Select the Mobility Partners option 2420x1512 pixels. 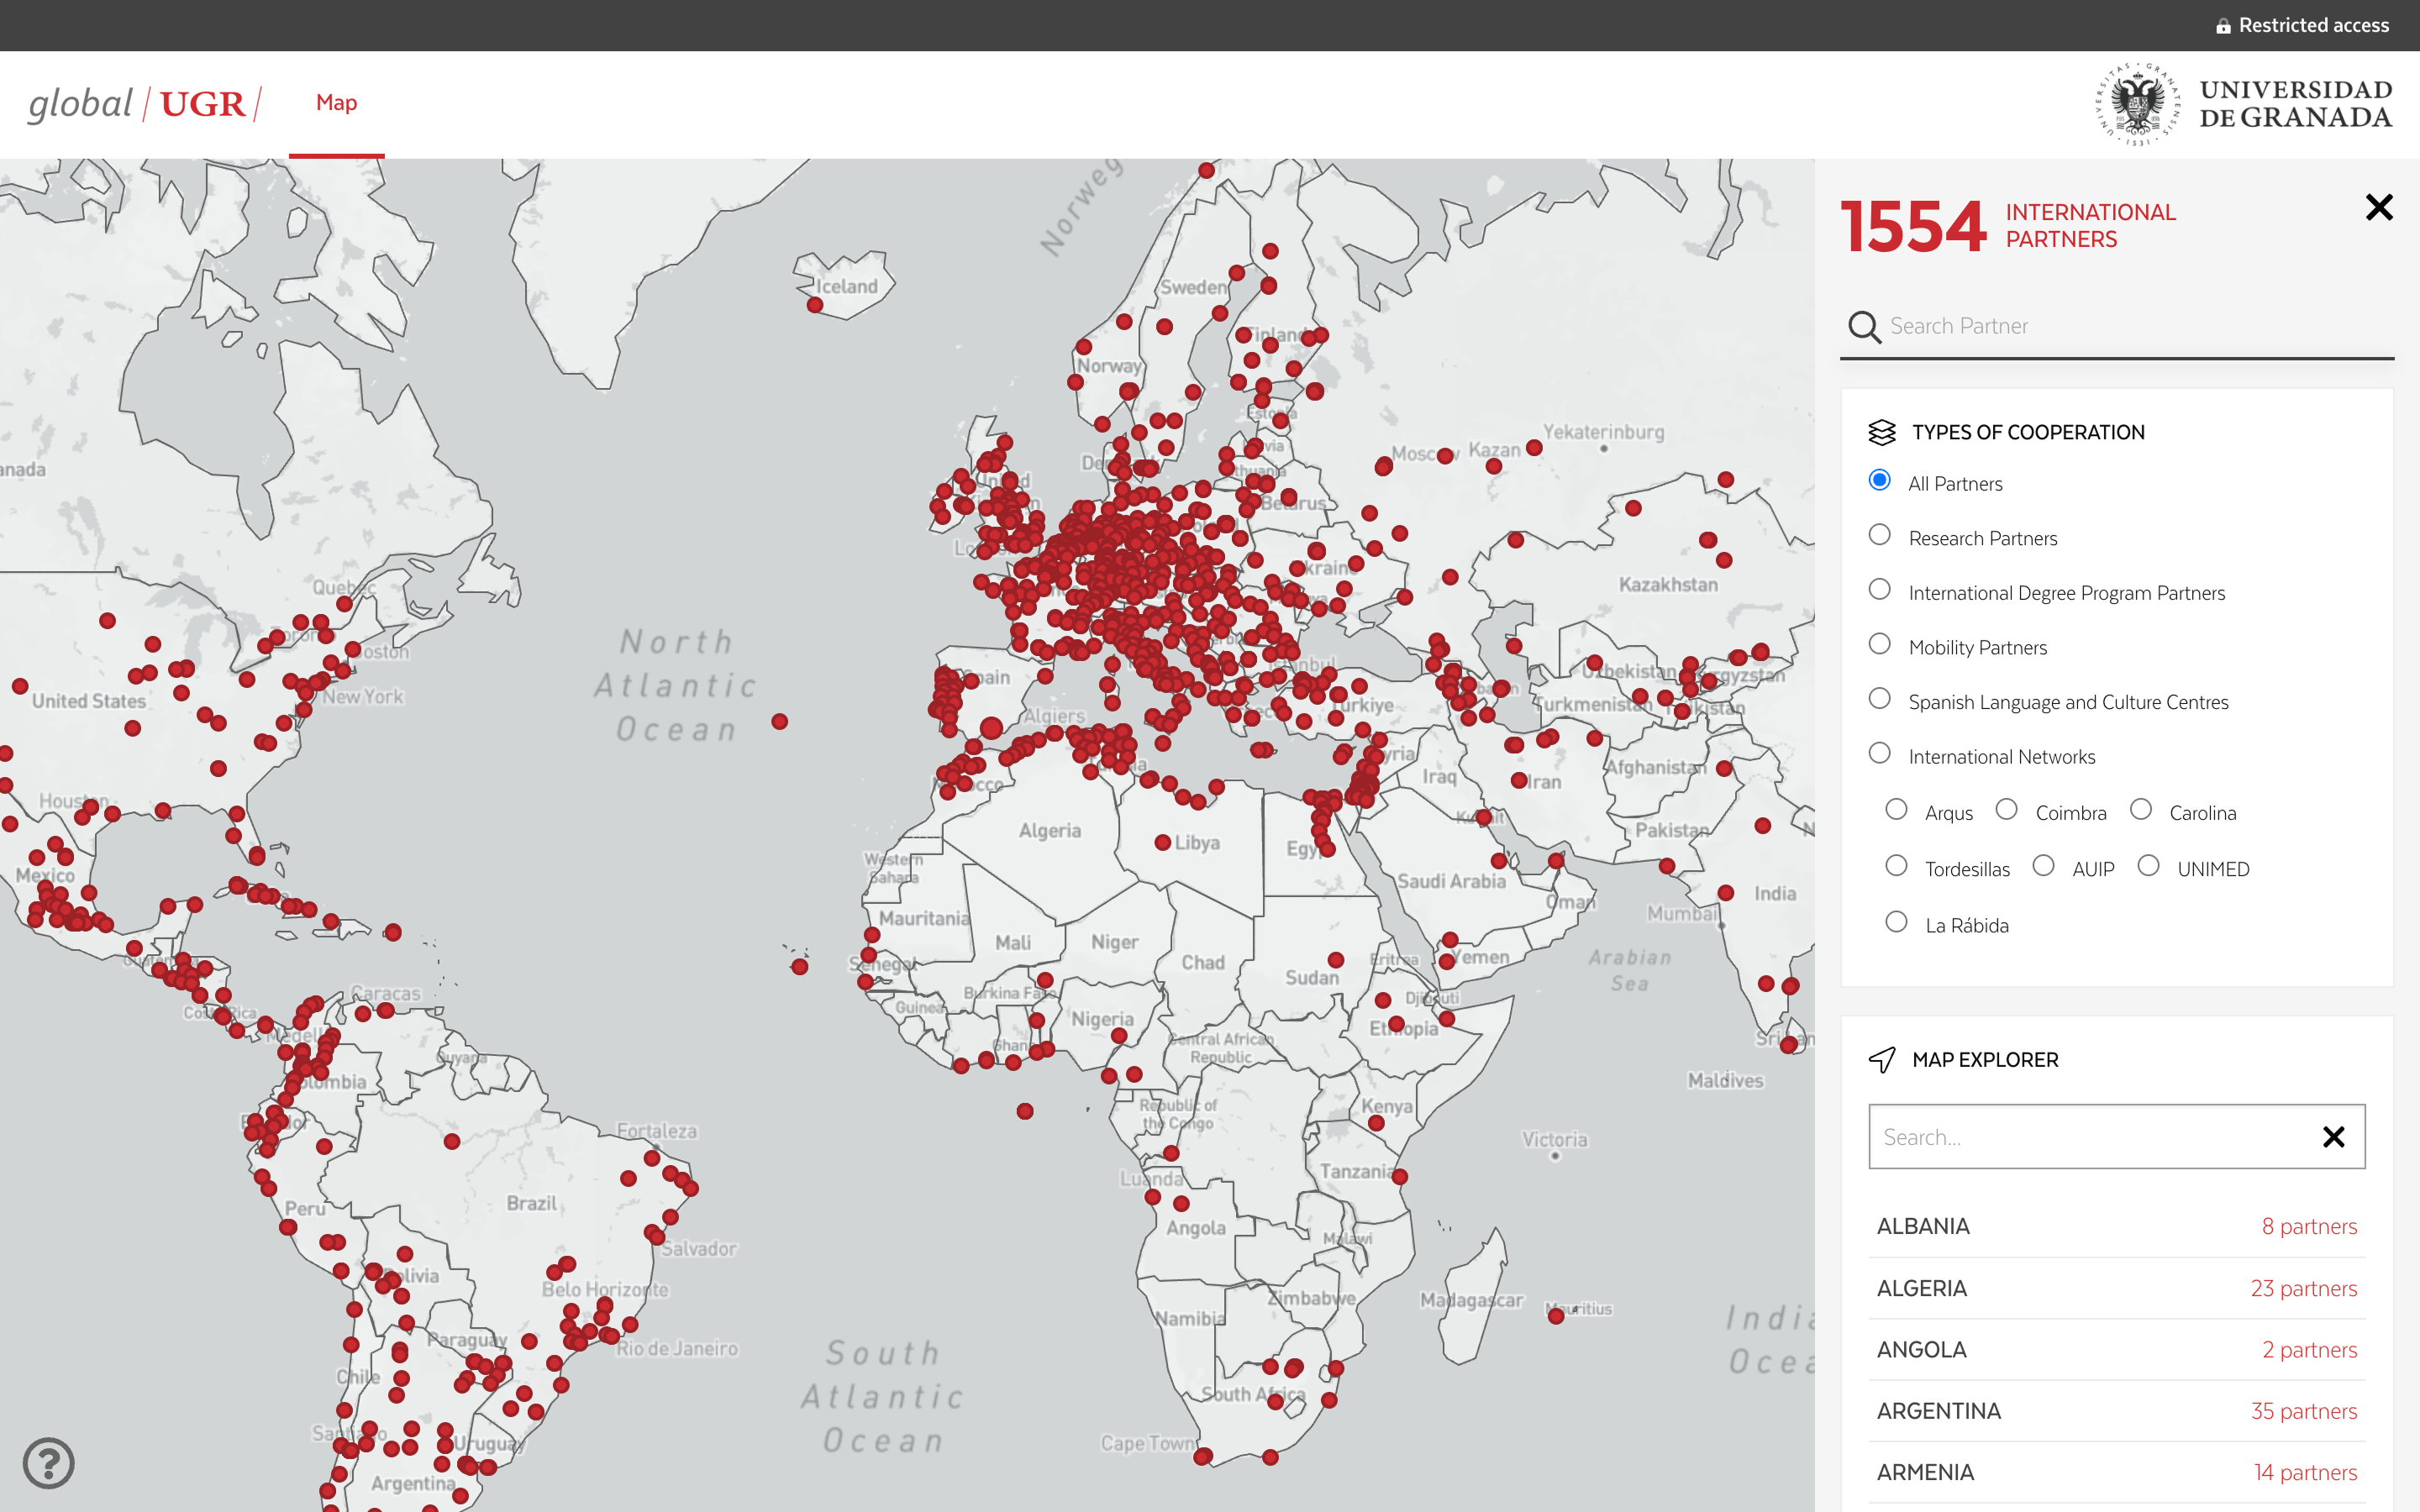(x=1880, y=644)
